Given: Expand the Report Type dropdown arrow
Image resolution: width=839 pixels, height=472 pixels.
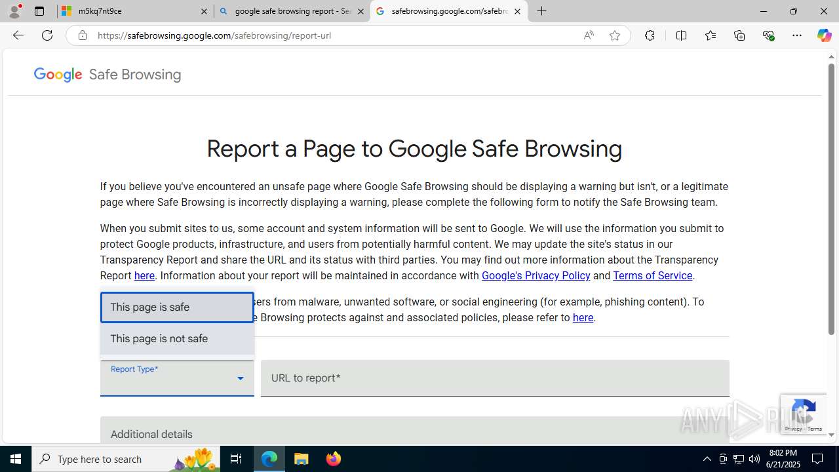Looking at the screenshot, I should pos(240,378).
